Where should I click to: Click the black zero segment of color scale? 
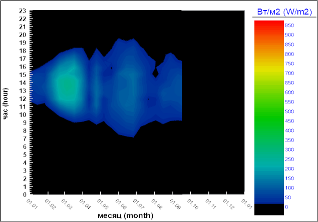[x=269, y=209]
